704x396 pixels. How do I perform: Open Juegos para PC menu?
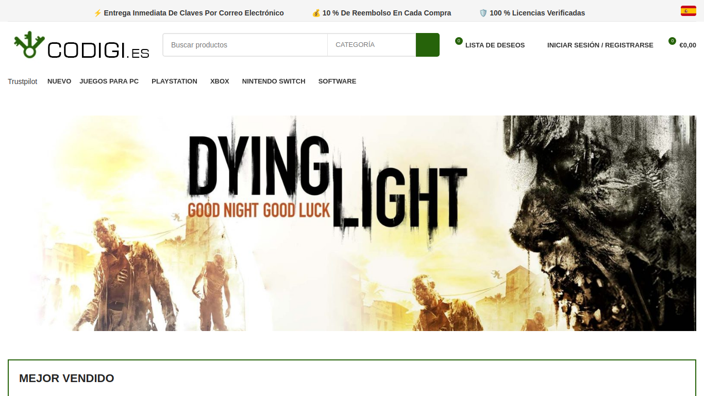click(109, 81)
